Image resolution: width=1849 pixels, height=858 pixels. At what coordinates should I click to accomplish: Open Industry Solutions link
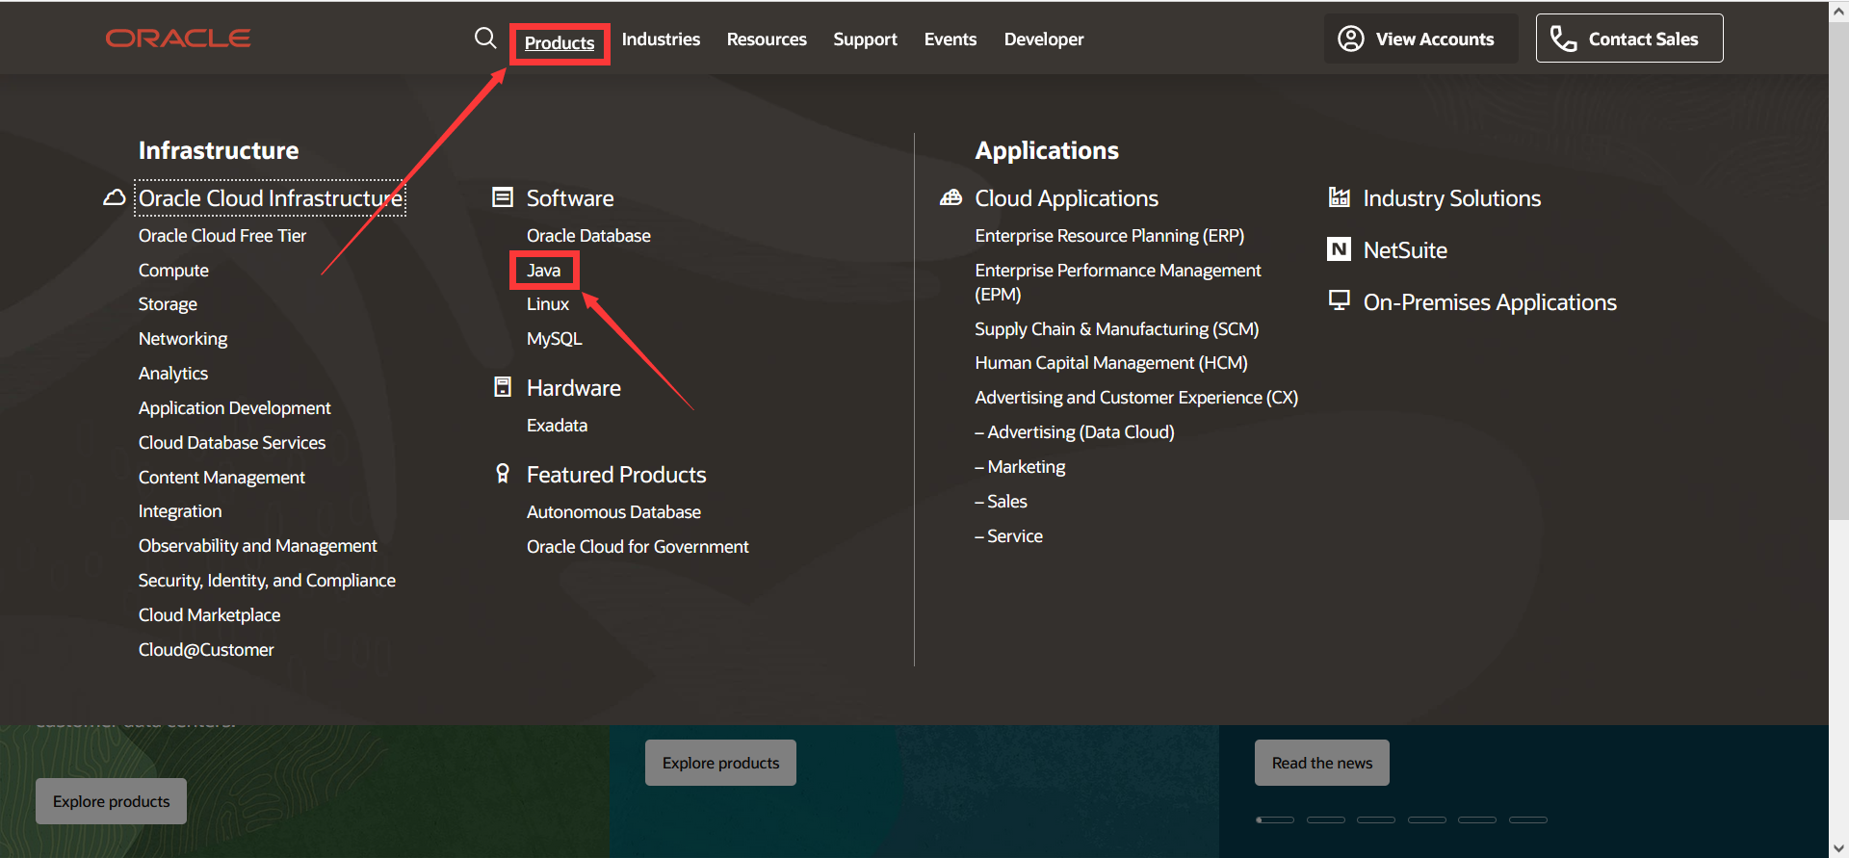click(x=1451, y=198)
